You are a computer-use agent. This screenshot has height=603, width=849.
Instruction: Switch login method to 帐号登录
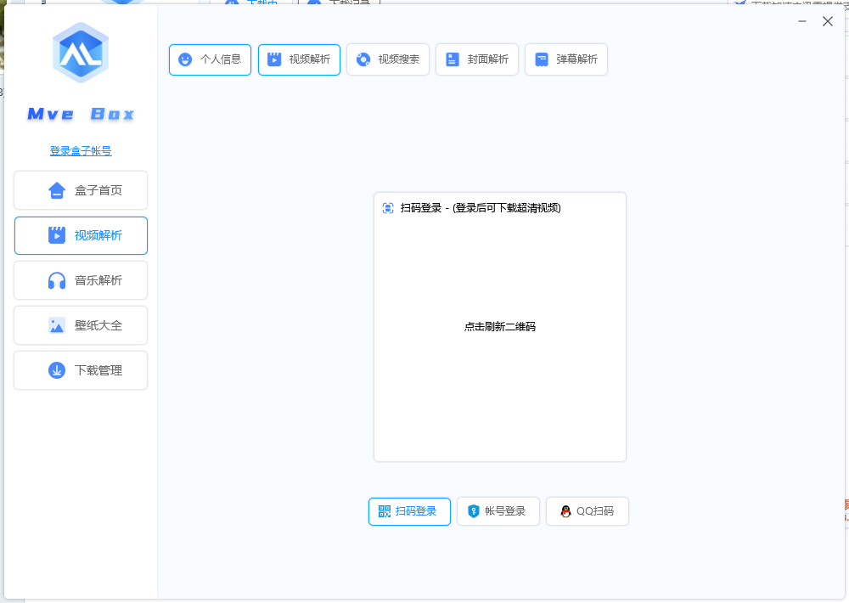pyautogui.click(x=498, y=511)
